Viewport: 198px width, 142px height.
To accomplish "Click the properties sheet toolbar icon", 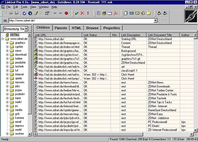I will 47,13.
